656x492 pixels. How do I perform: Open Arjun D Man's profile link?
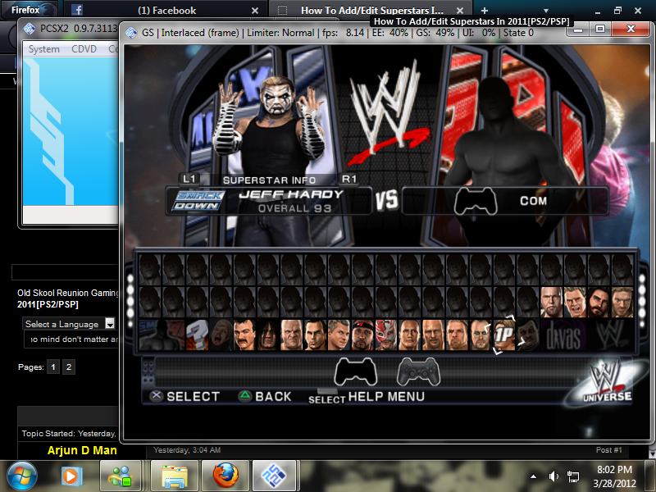click(82, 450)
